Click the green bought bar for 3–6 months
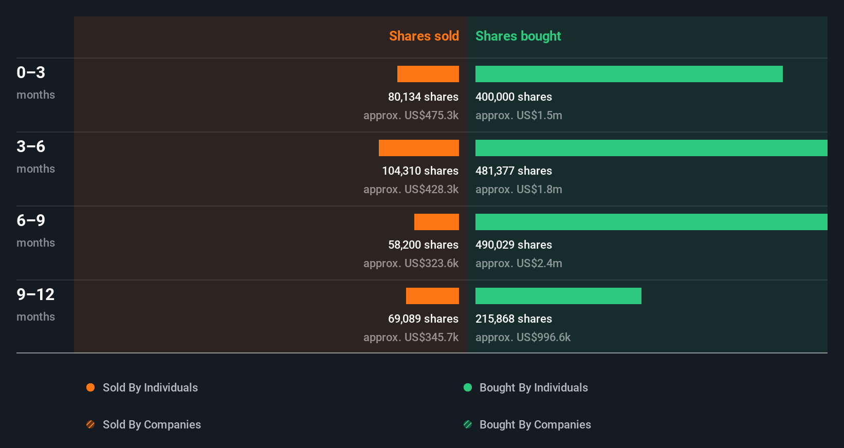Image resolution: width=844 pixels, height=448 pixels. pyautogui.click(x=651, y=148)
